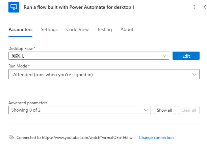207x144 pixels.
Task: Switch to the Parameters tab
Action: [20, 30]
